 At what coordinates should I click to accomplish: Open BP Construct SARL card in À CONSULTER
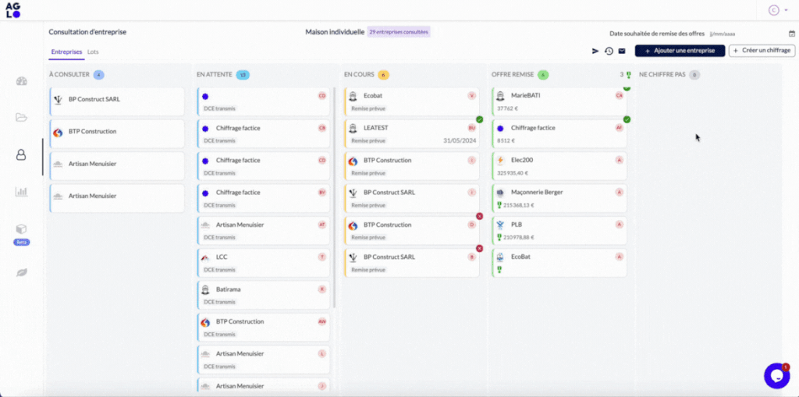pos(117,101)
